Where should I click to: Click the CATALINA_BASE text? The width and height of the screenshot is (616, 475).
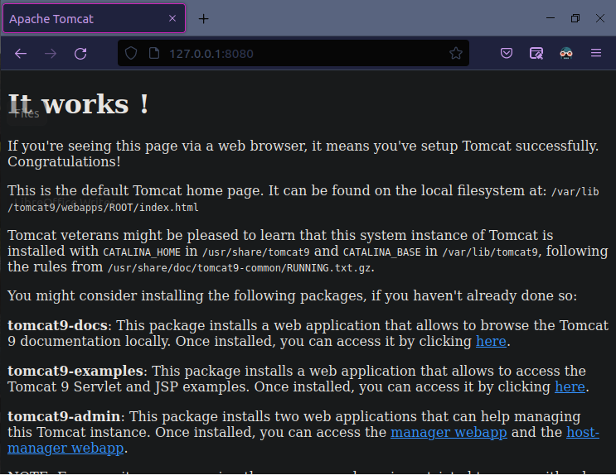tap(382, 252)
